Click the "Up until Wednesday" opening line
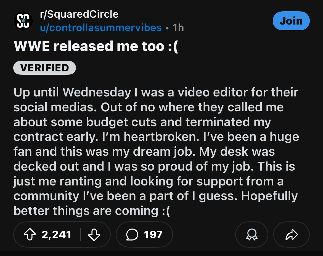 coord(72,92)
